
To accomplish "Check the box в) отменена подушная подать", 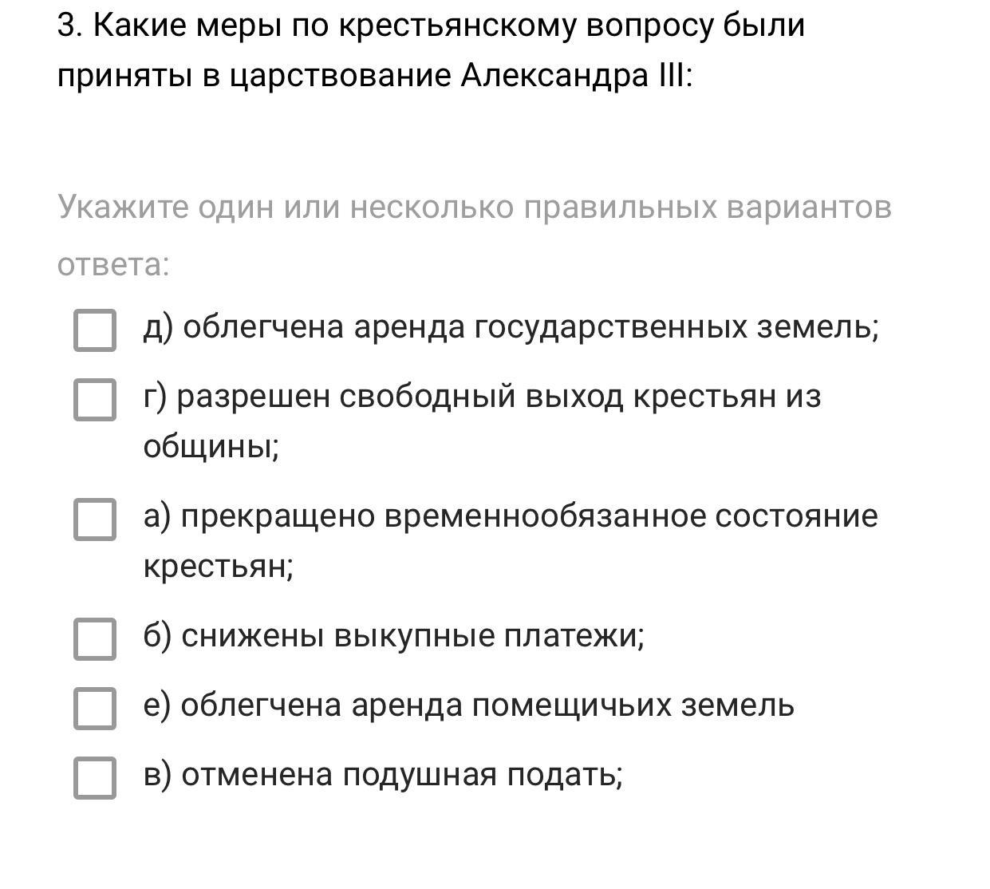I will coord(95,776).
